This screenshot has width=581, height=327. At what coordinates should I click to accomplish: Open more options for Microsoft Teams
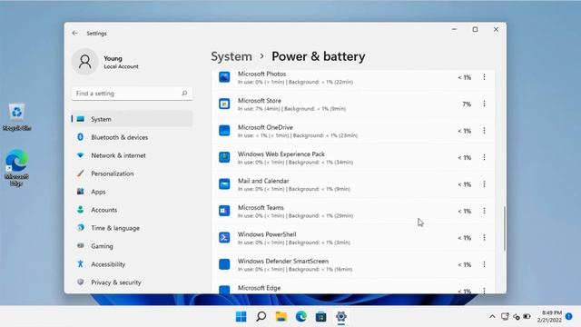pyautogui.click(x=484, y=211)
